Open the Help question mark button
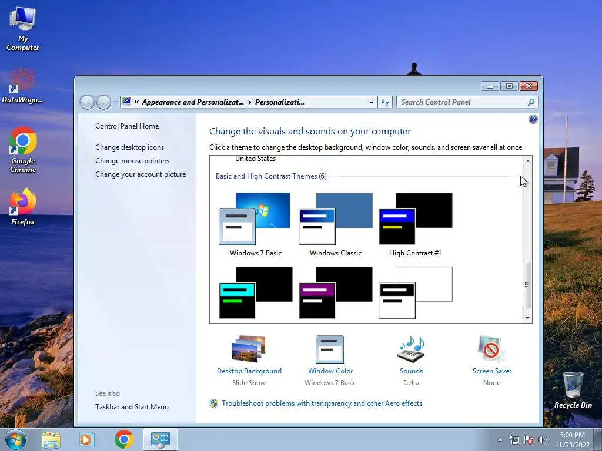 click(x=533, y=119)
